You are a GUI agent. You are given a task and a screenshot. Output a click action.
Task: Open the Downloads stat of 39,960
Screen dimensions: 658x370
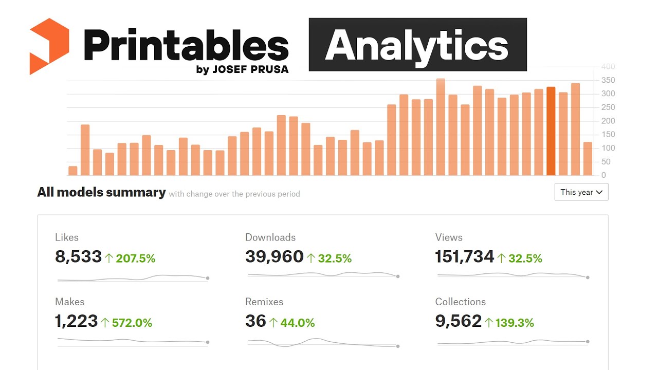[275, 257]
